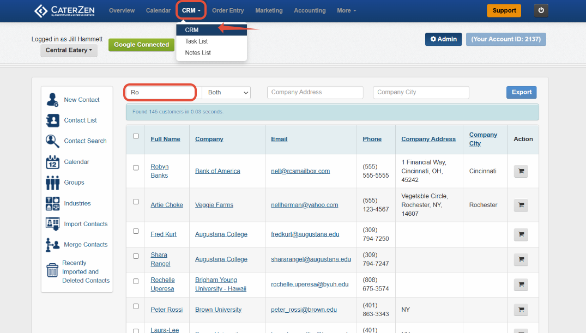The image size is (586, 333).
Task: Open the Calendar nav item
Action: pyautogui.click(x=158, y=10)
